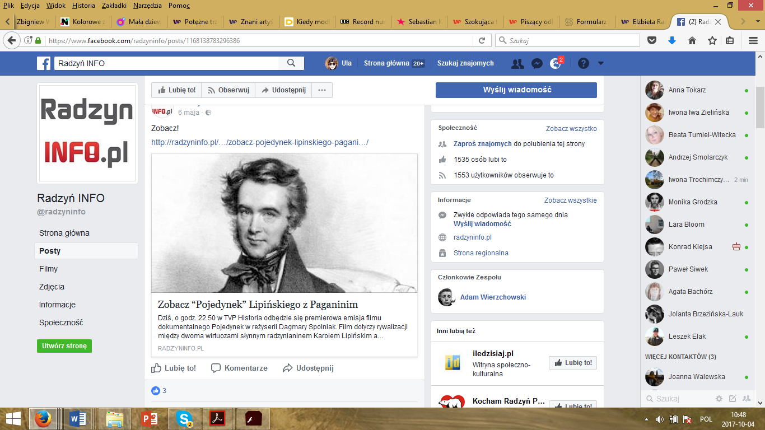Open Word from the taskbar
Image resolution: width=765 pixels, height=430 pixels.
[79, 418]
